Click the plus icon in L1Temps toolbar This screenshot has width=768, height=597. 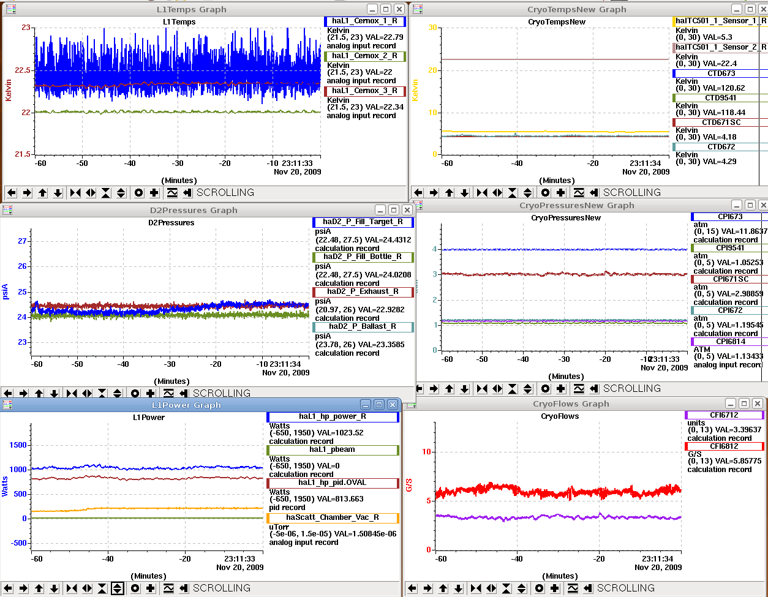point(154,192)
